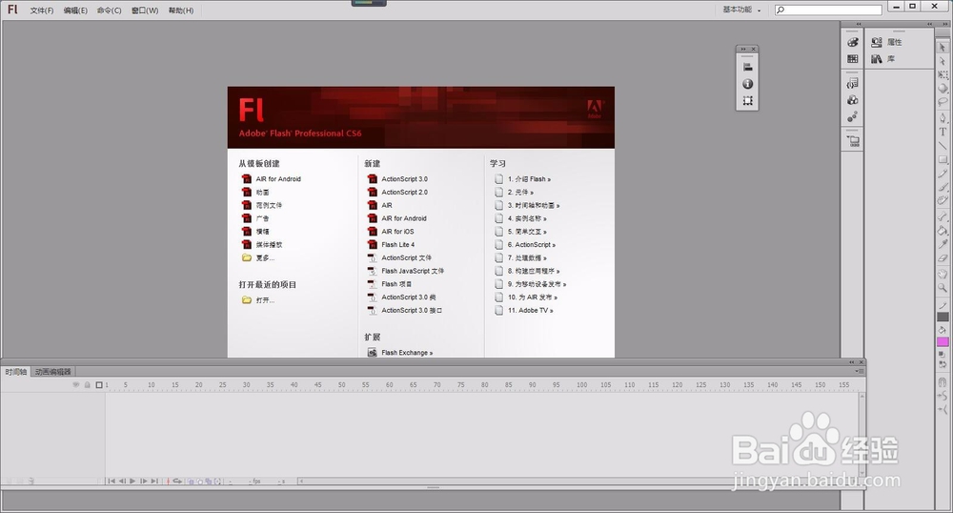Open Transform panel in floating dock
Viewport: 953px width, 513px height.
(747, 101)
